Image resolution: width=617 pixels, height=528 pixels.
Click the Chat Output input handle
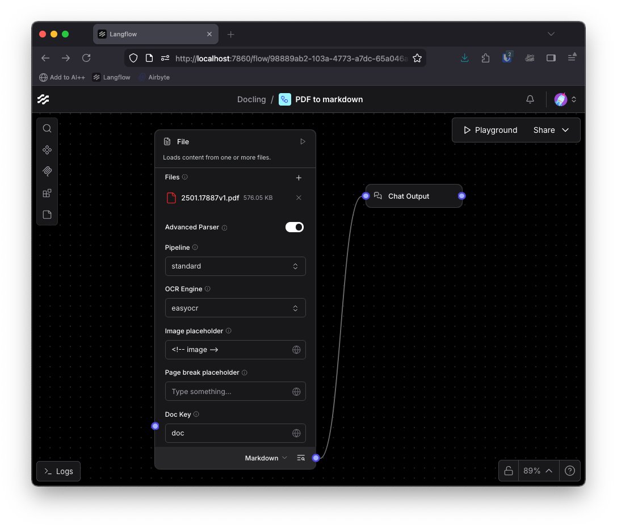pyautogui.click(x=366, y=196)
